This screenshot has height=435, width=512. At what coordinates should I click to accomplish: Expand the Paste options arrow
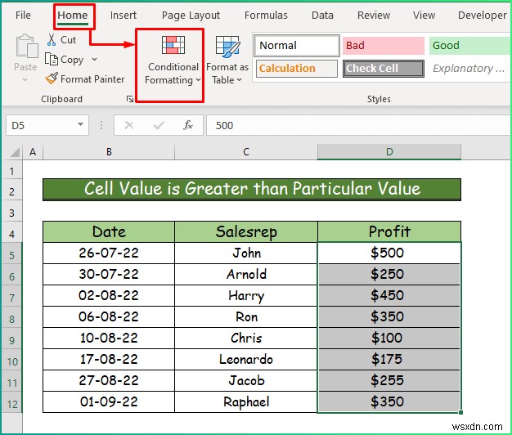(x=25, y=80)
